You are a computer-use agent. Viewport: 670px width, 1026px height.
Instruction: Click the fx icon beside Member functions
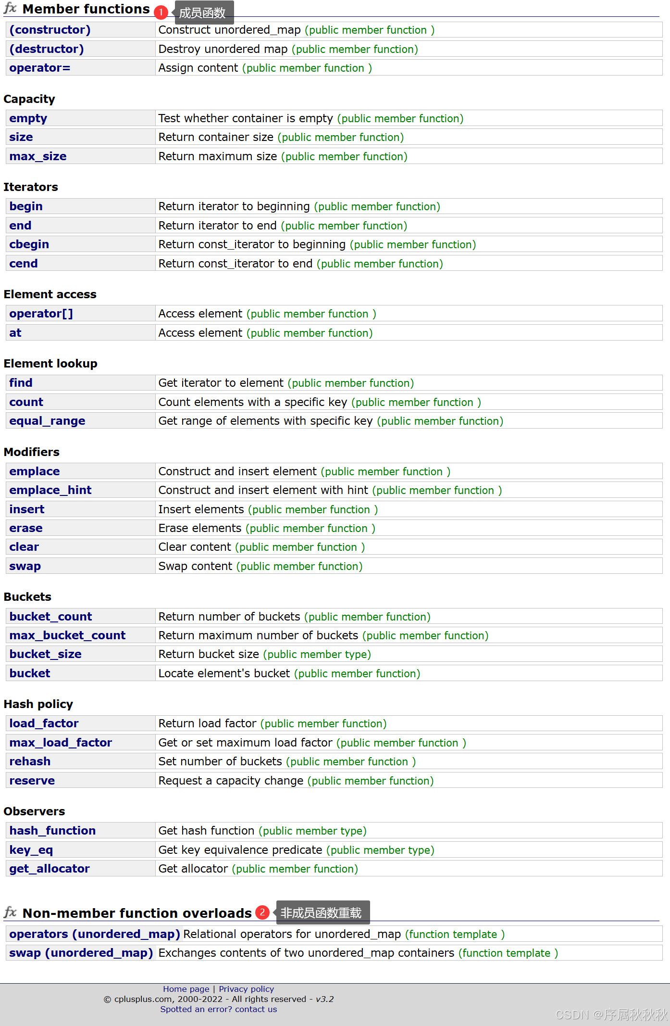[10, 9]
